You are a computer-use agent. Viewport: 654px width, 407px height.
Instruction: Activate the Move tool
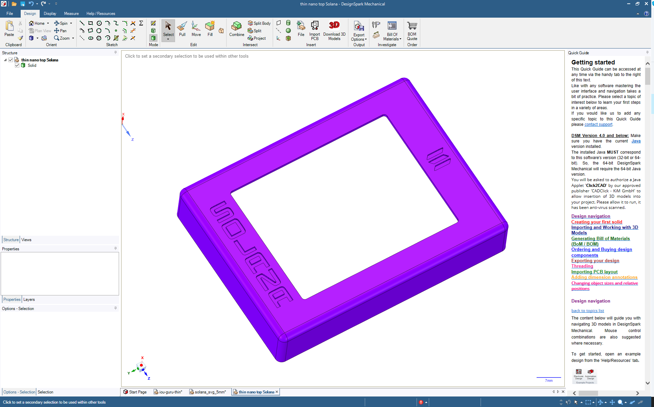click(196, 28)
